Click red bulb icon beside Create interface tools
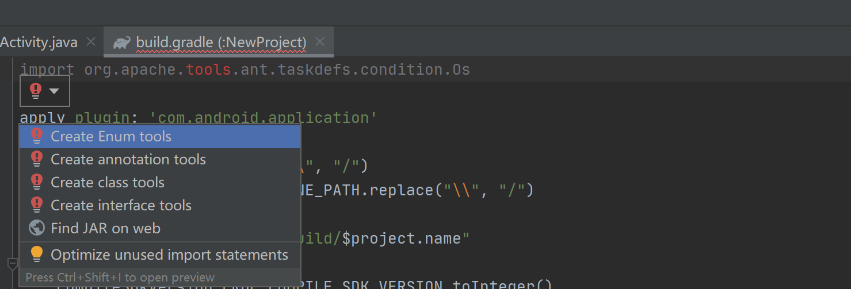 (37, 205)
